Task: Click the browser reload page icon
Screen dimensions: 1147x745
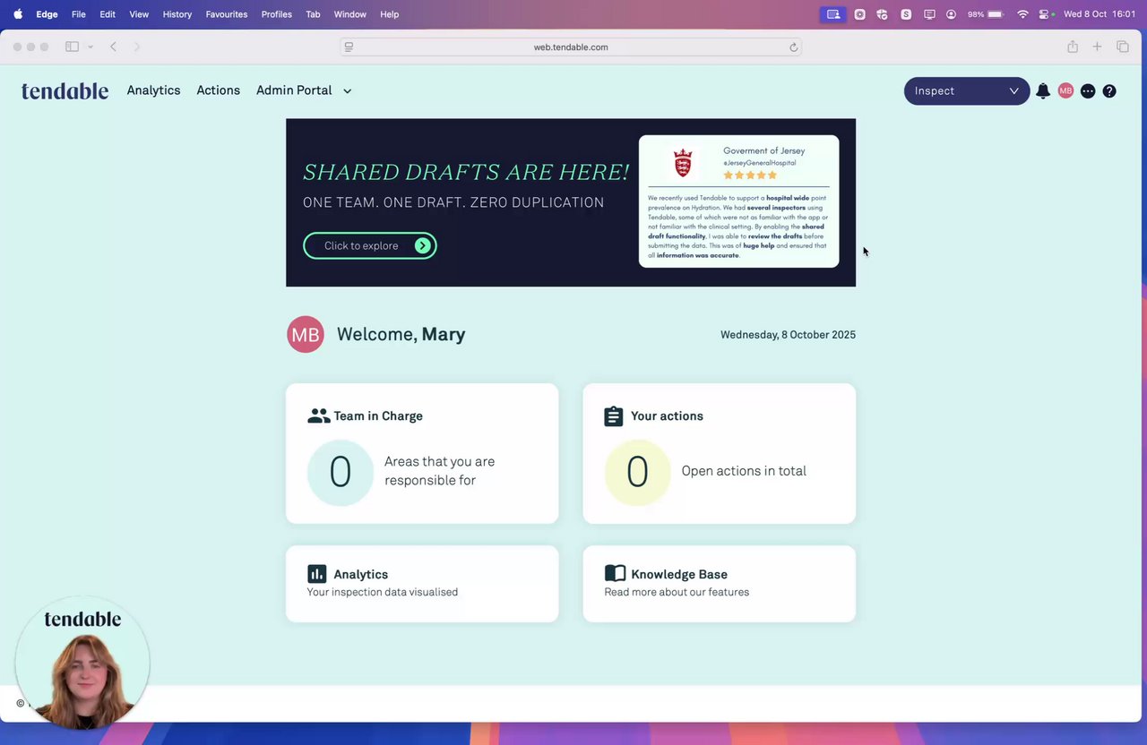Action: coord(793,47)
